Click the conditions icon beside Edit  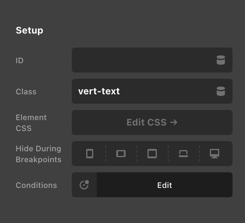tap(84, 185)
